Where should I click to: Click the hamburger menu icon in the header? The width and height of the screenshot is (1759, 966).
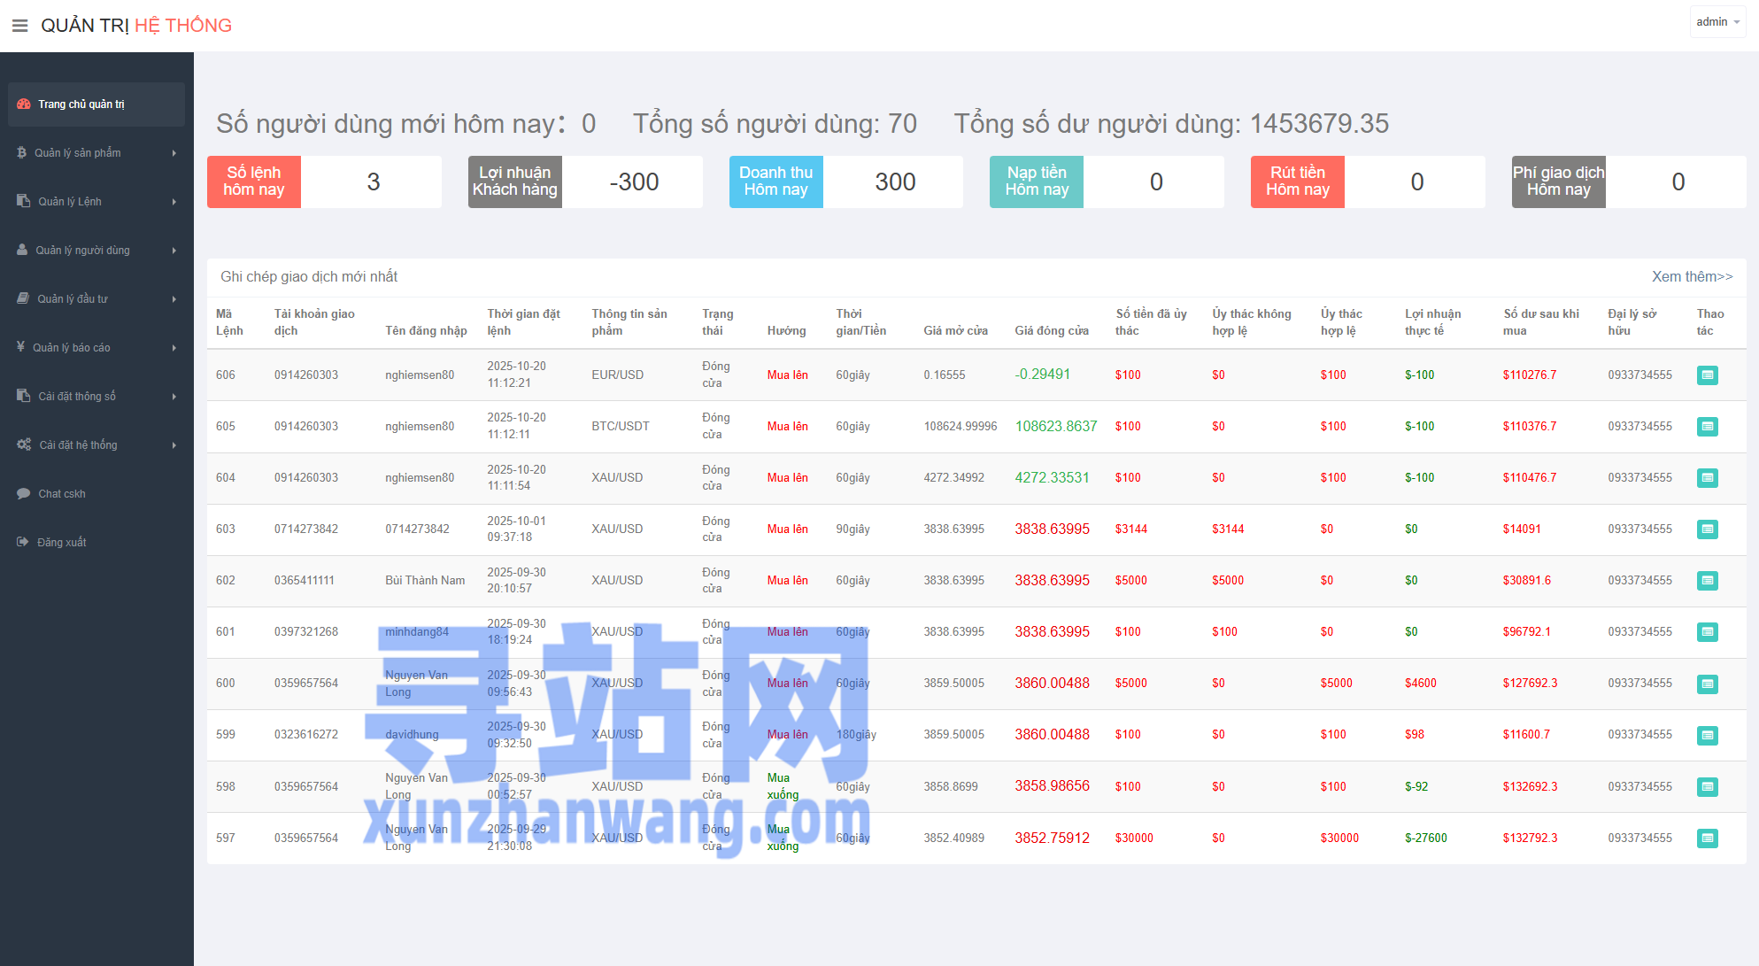19,26
